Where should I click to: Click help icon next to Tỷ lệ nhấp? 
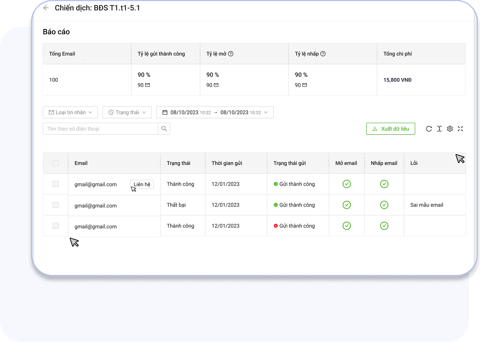click(x=323, y=54)
